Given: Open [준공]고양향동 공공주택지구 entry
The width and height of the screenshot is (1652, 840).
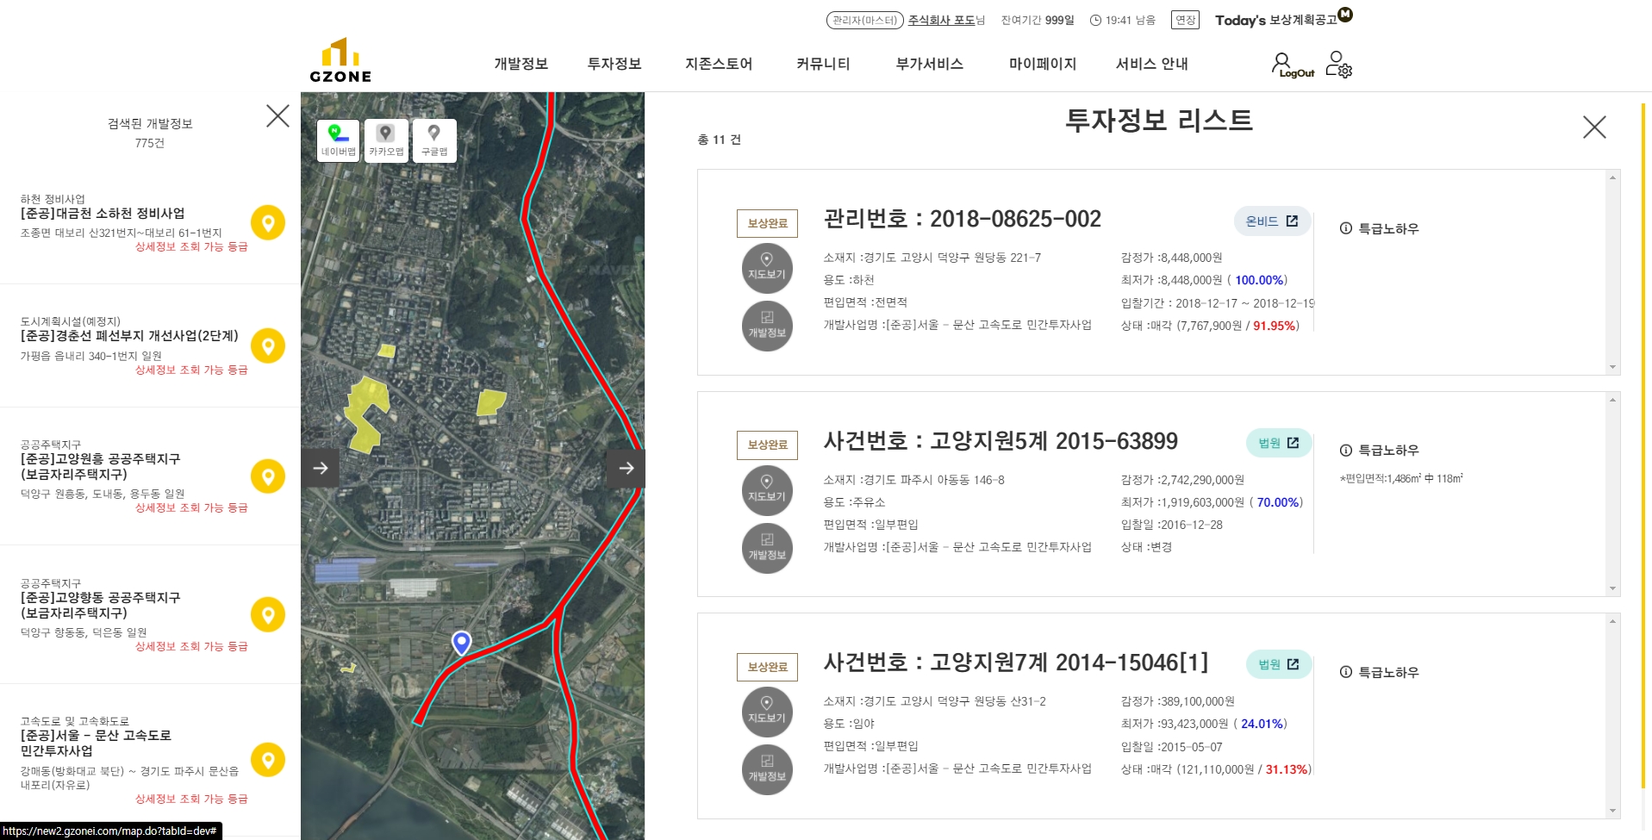Looking at the screenshot, I should tap(101, 605).
